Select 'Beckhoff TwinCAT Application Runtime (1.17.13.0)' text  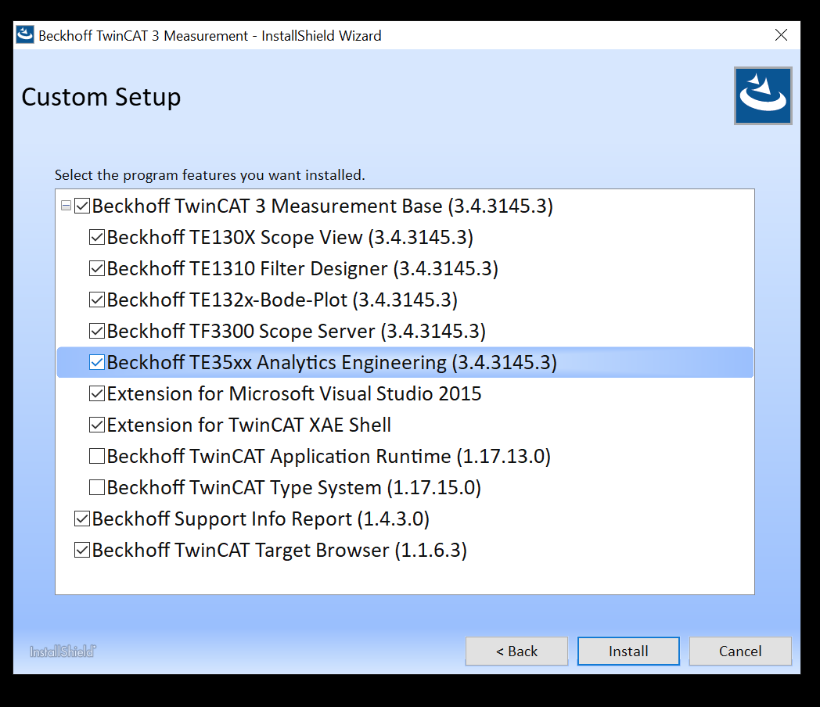point(329,456)
